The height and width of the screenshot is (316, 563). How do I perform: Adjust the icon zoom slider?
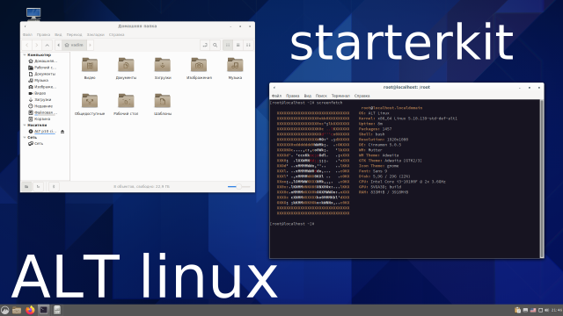[x=238, y=187]
